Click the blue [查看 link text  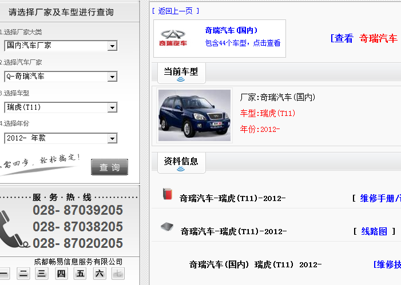click(x=342, y=38)
